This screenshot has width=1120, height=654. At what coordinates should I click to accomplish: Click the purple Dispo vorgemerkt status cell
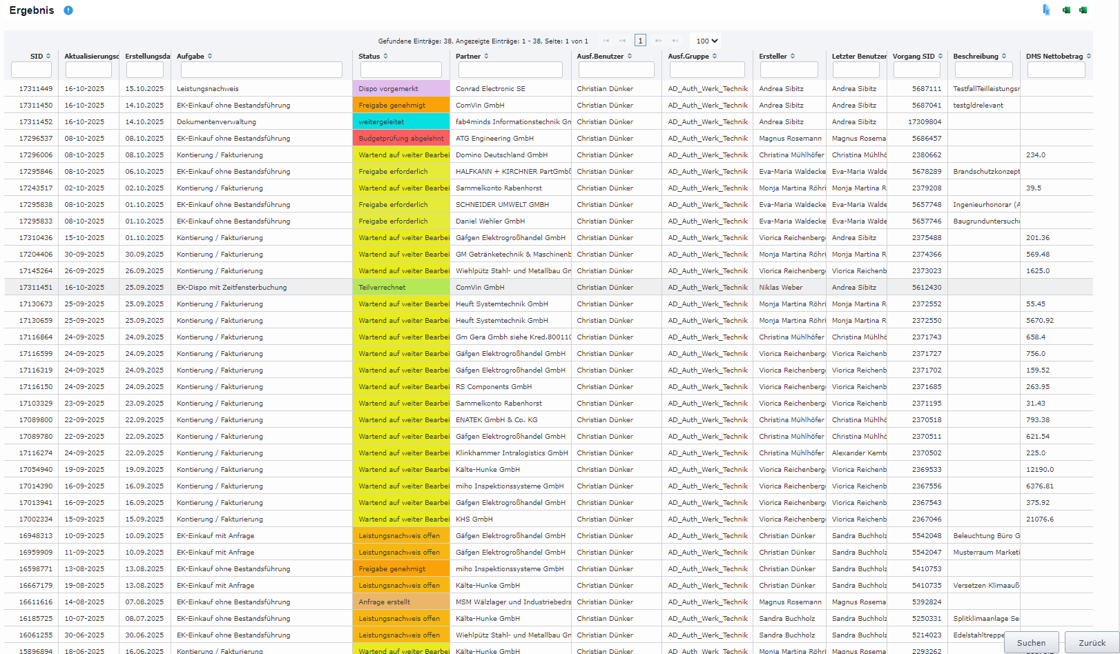pyautogui.click(x=400, y=89)
